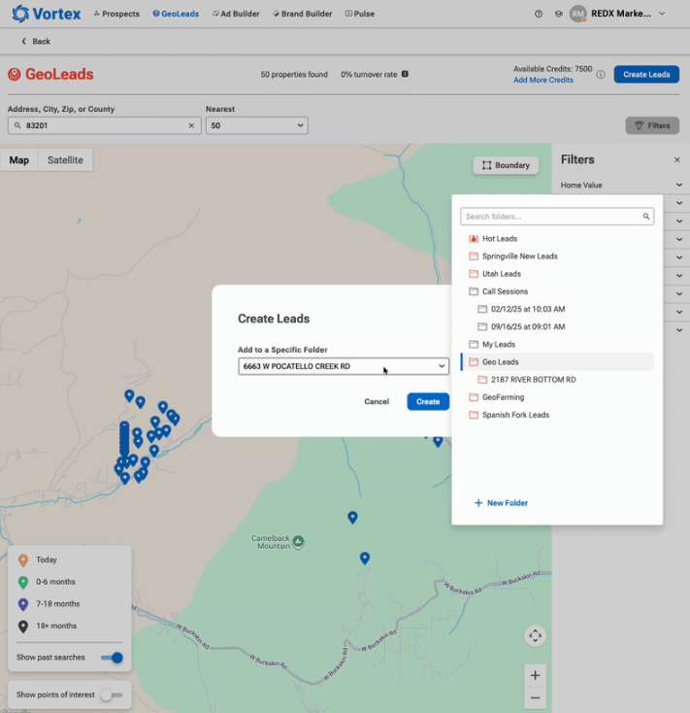Clear the 83201 address search field
The image size is (690, 713).
(x=191, y=125)
